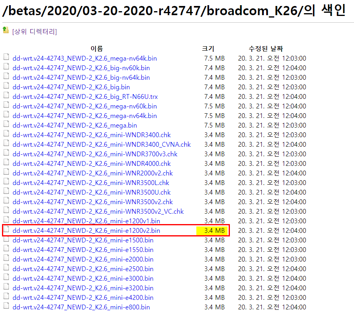
Task: Click file icon beside big-nv60k.bin
Action: coord(6,67)
